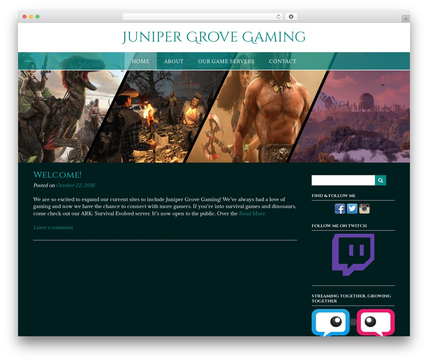The image size is (428, 362).
Task: Close the browser window with red button
Action: (x=24, y=17)
